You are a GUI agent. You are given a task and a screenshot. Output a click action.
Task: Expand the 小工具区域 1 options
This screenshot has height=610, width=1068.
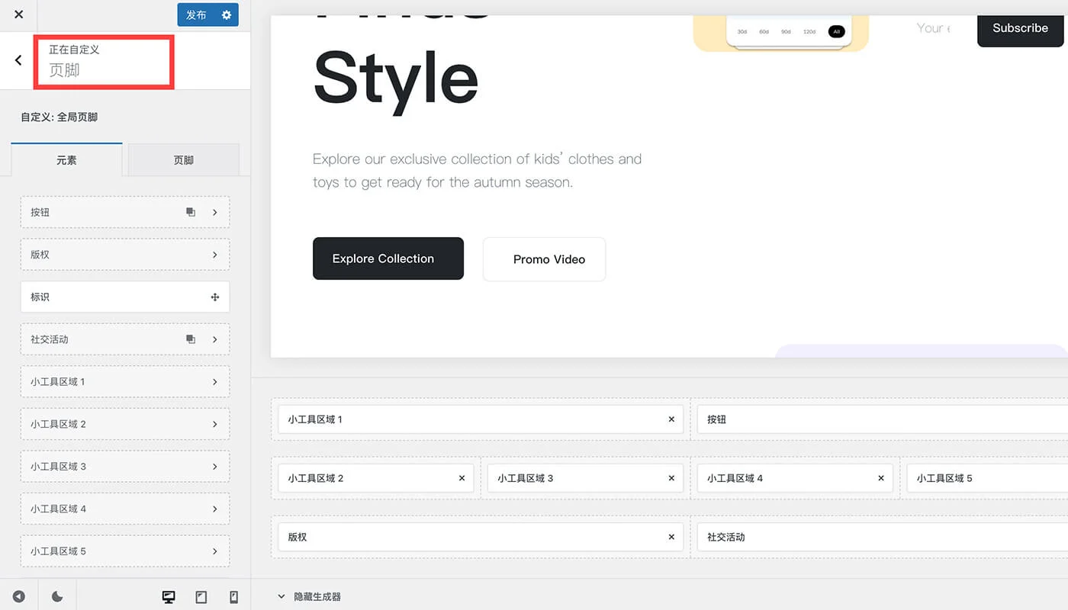coord(214,381)
